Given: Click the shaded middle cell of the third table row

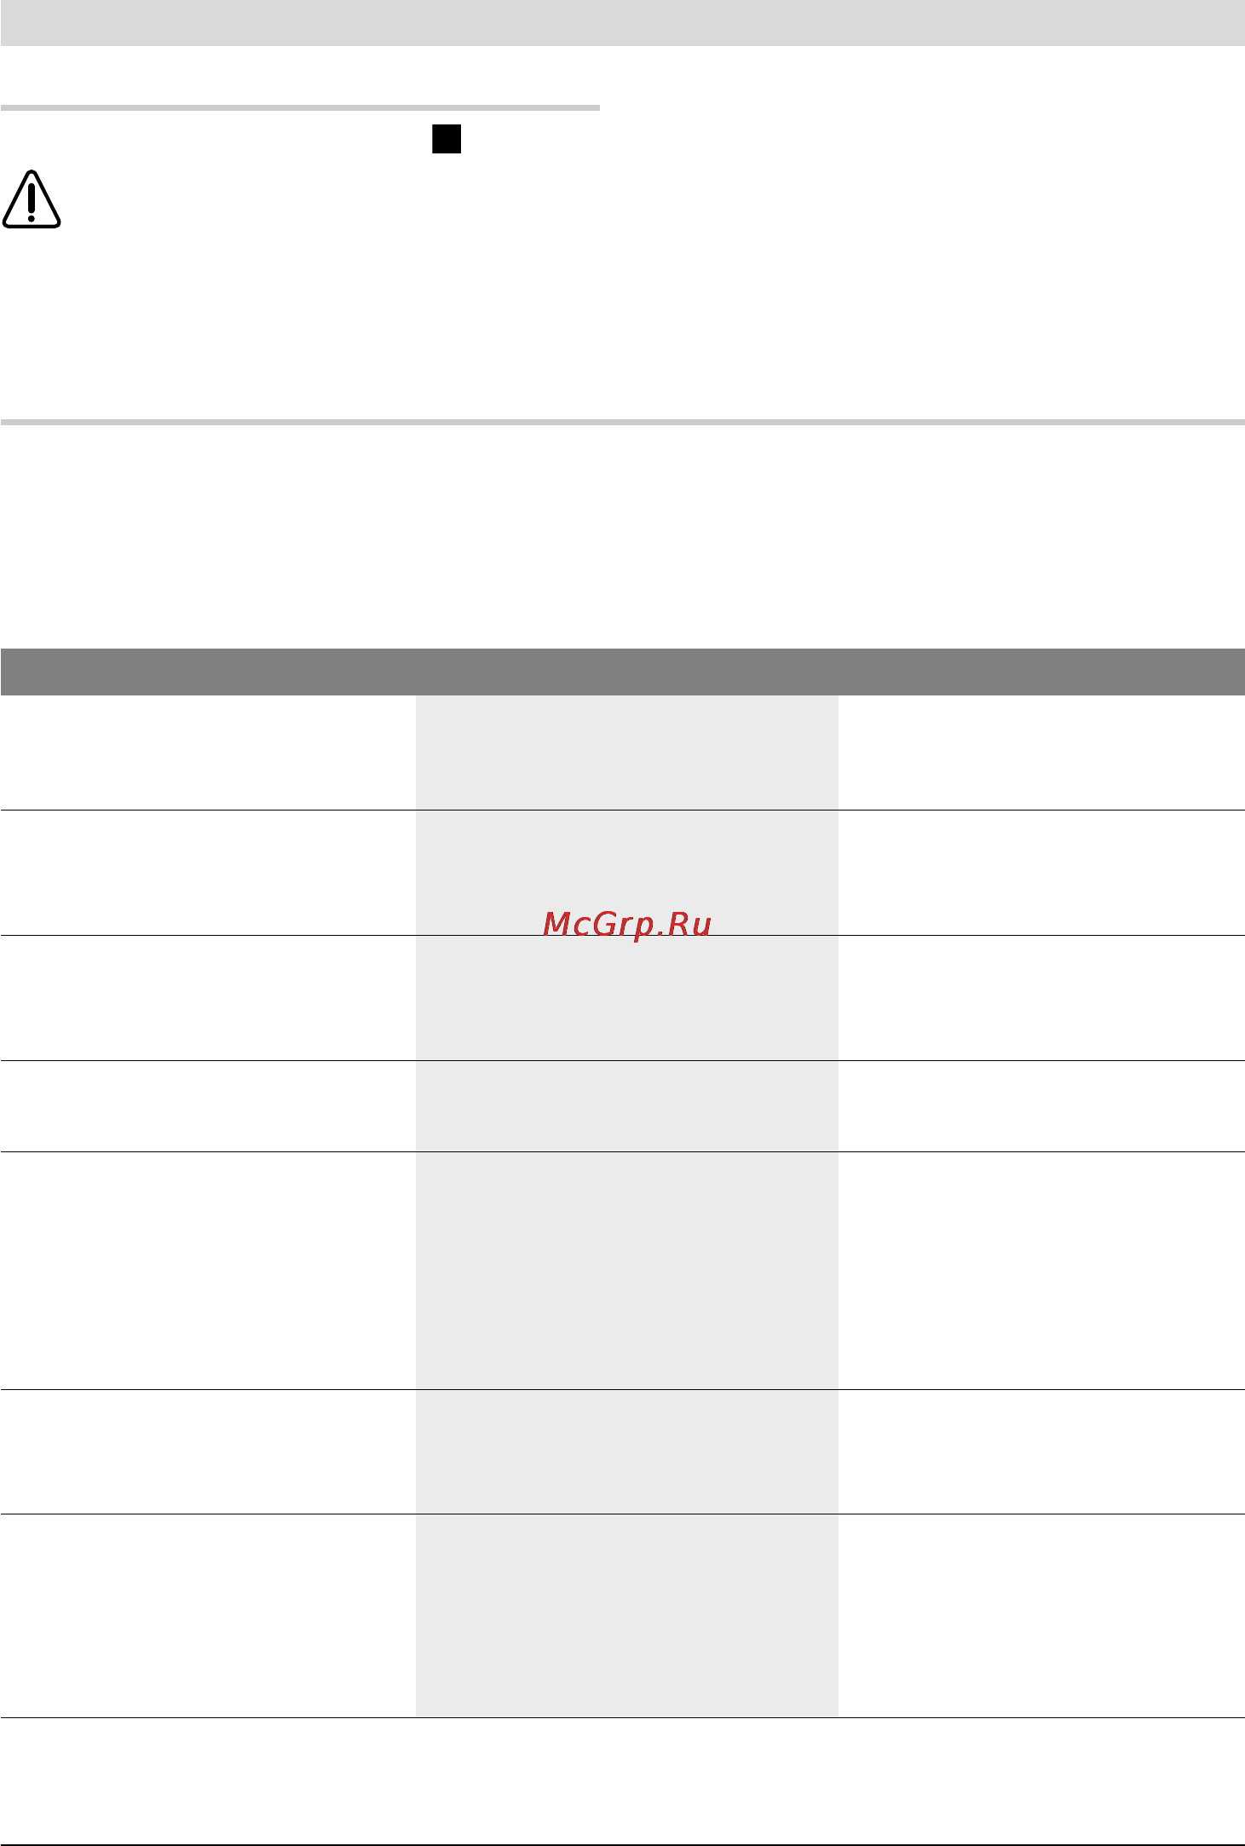Looking at the screenshot, I should pos(627,998).
